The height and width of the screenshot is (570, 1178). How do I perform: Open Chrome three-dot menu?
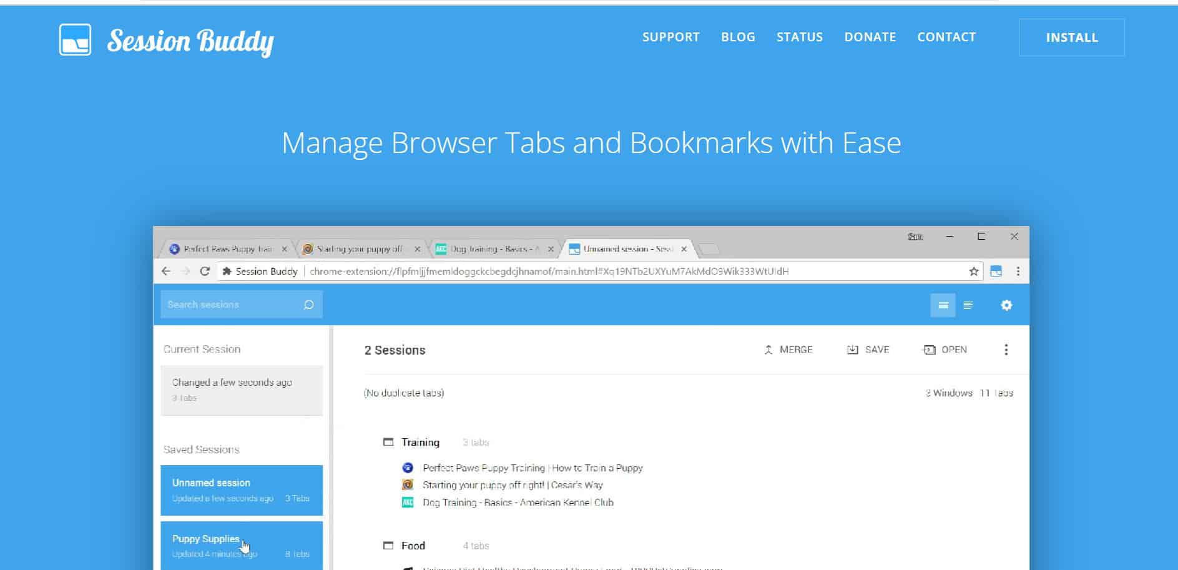point(1018,271)
